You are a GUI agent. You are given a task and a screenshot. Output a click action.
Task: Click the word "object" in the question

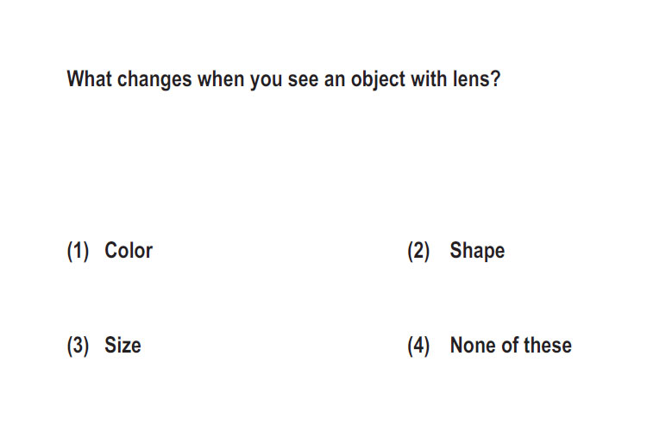(x=378, y=79)
